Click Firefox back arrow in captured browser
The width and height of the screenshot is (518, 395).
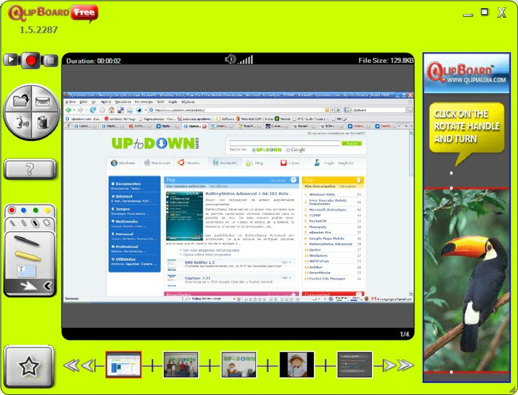point(68,110)
